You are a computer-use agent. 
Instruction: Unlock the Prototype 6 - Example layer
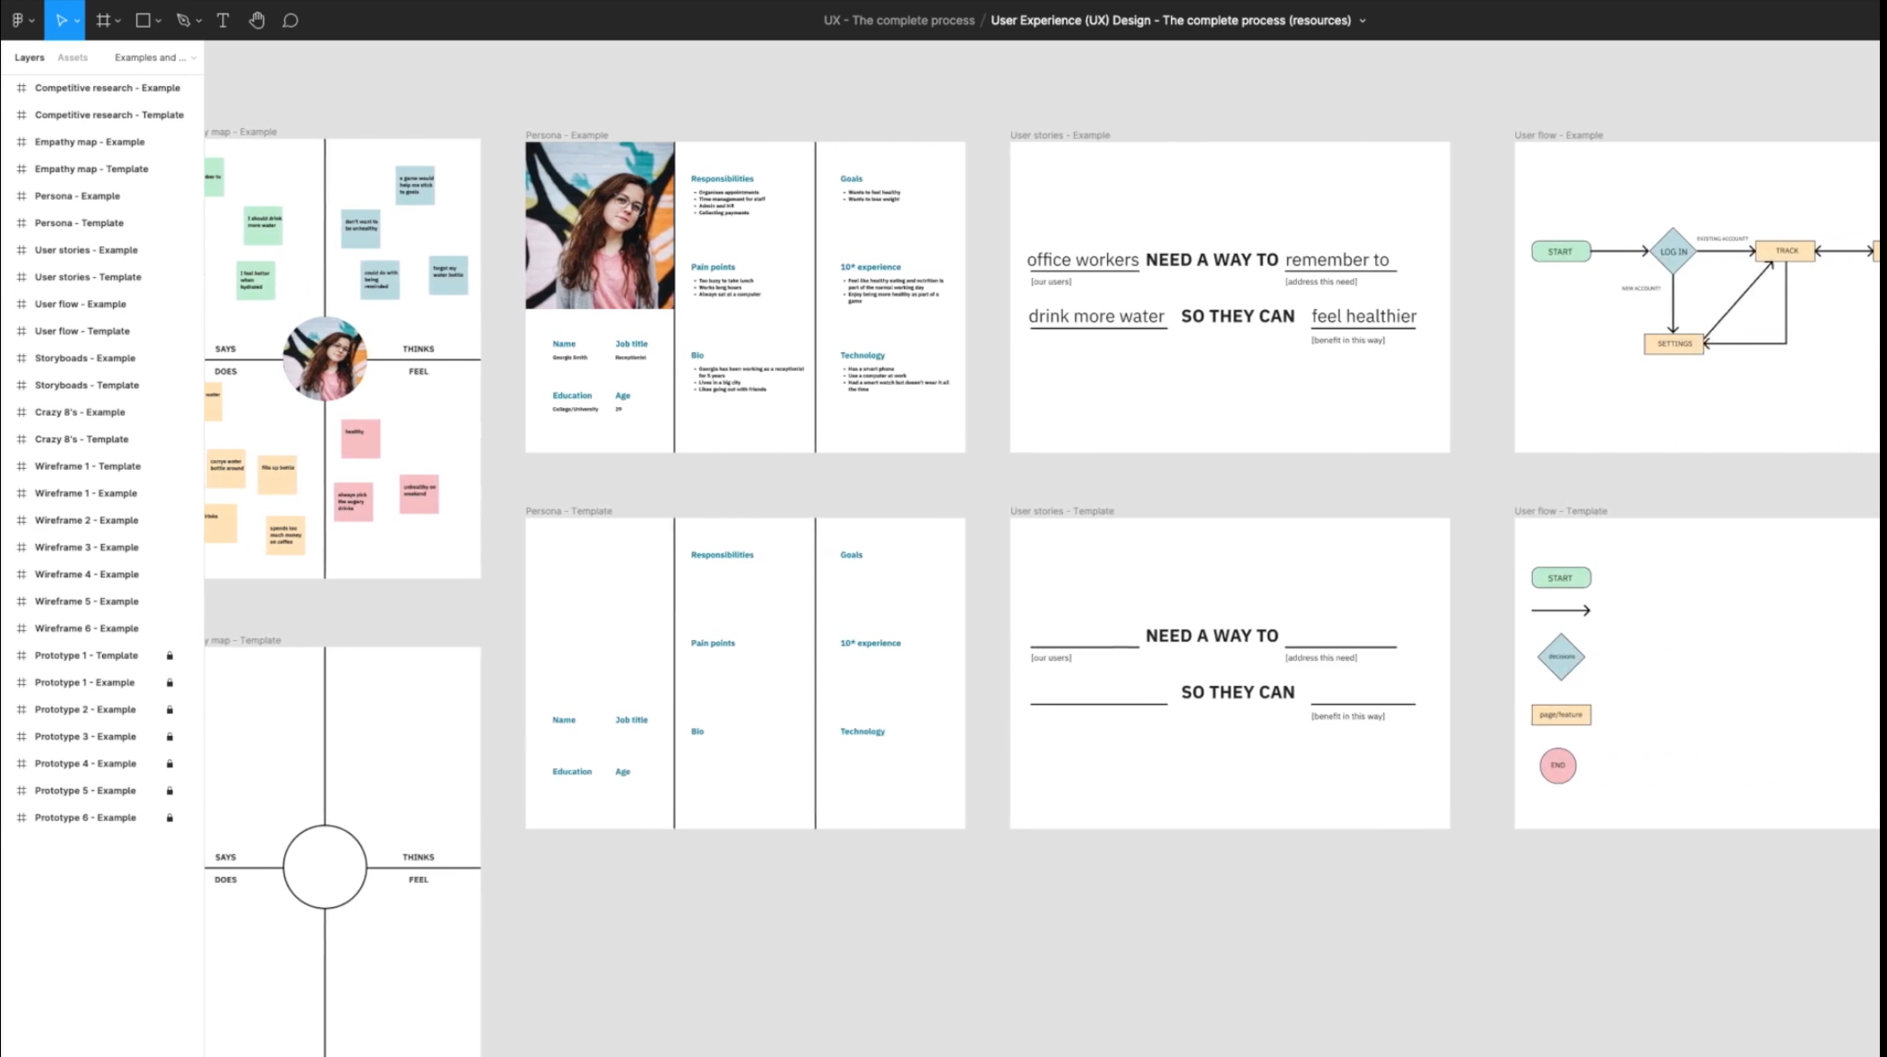[x=170, y=817]
